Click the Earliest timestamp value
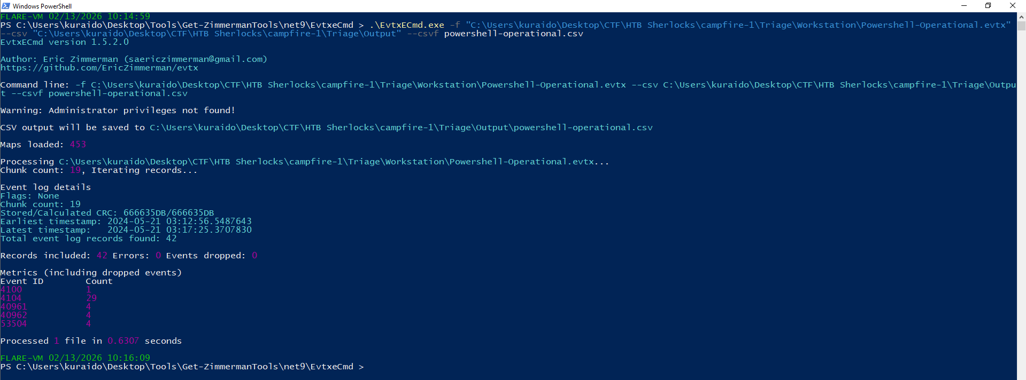The width and height of the screenshot is (1026, 380). point(179,221)
